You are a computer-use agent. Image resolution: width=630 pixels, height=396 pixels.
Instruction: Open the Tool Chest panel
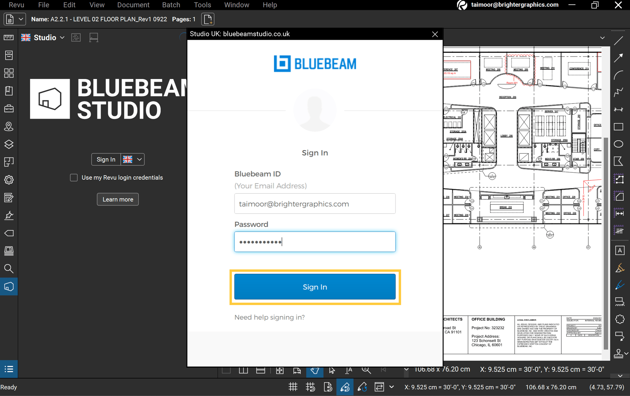click(x=9, y=108)
